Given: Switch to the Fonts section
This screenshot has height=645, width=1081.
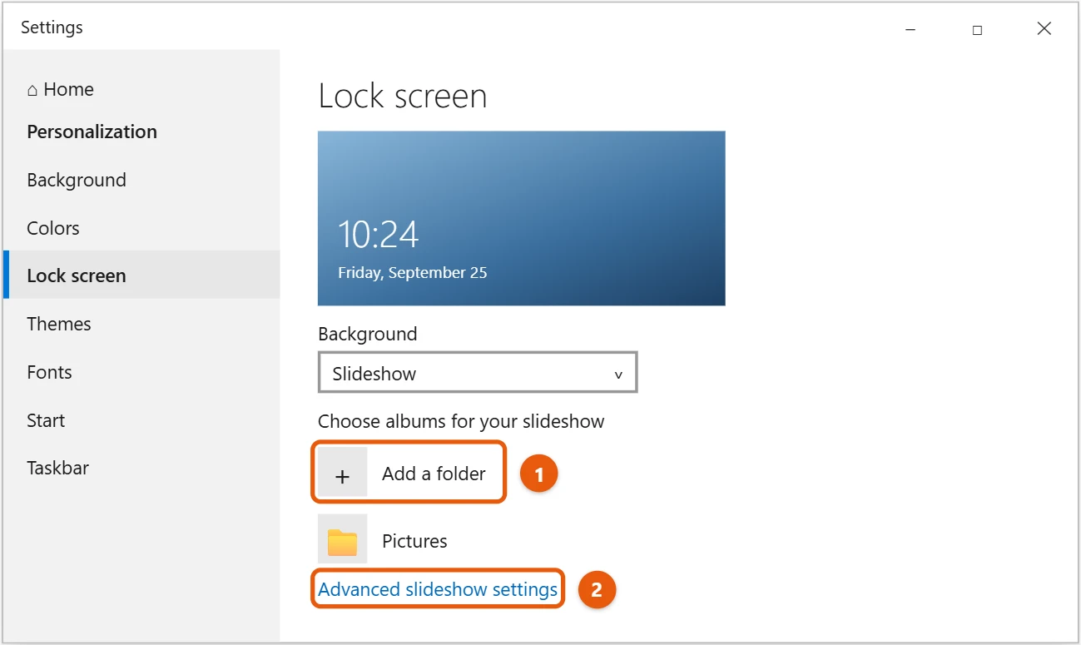Looking at the screenshot, I should click(x=49, y=372).
